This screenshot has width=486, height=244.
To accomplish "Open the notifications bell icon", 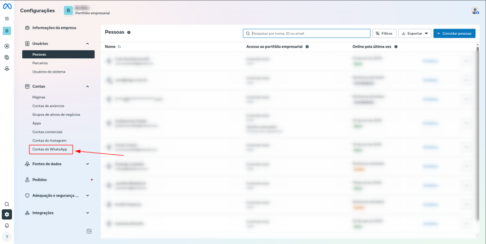I will point(7,225).
